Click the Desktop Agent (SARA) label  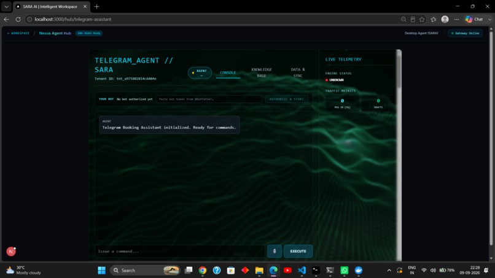coord(421,33)
